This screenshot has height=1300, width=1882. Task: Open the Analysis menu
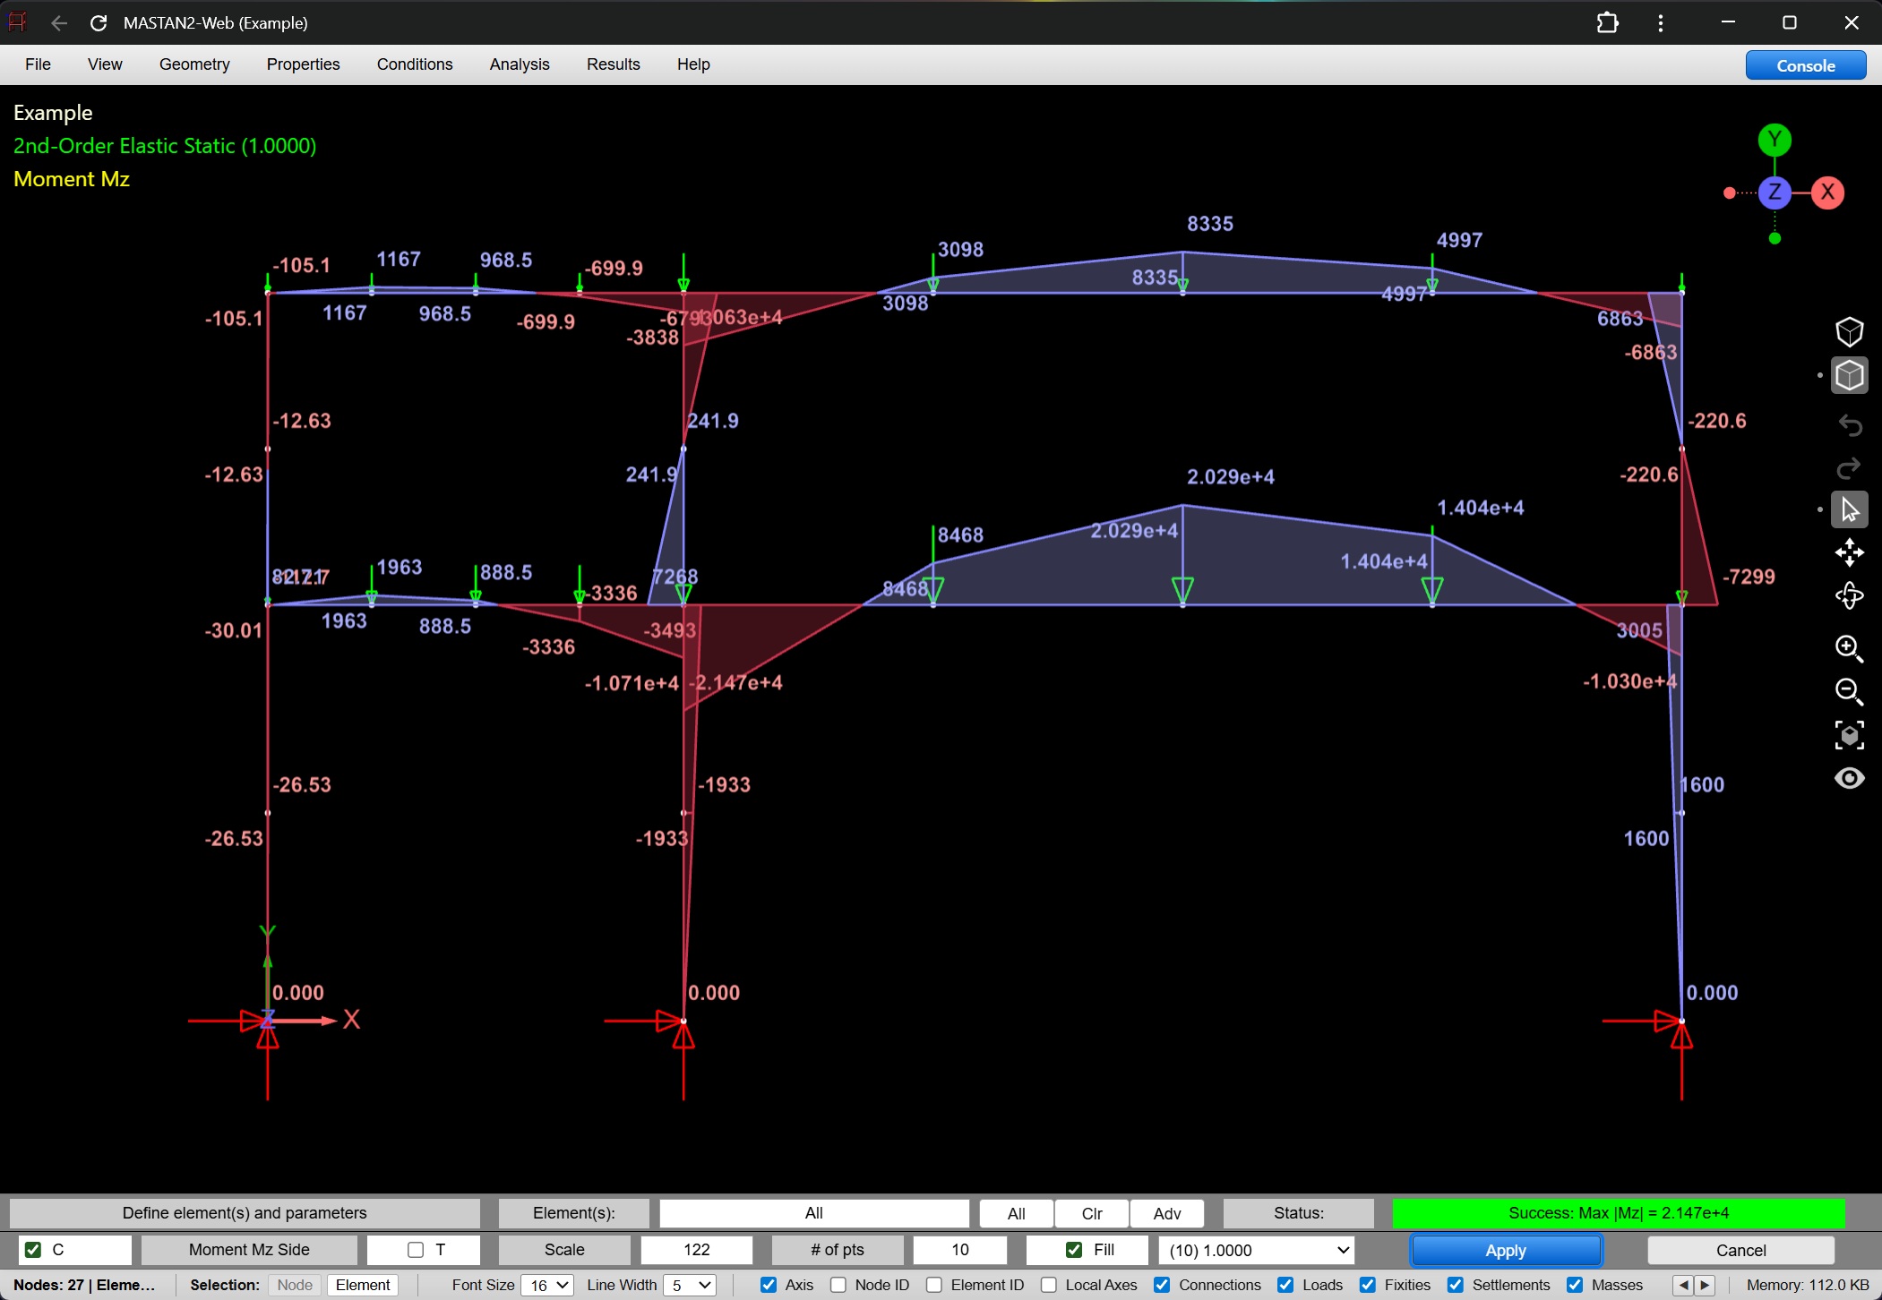[519, 64]
